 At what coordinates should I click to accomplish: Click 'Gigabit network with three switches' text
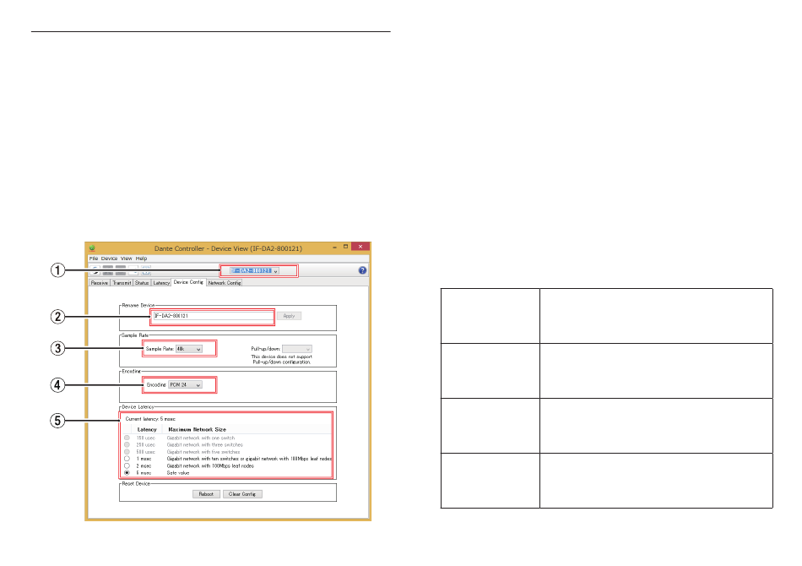point(204,444)
